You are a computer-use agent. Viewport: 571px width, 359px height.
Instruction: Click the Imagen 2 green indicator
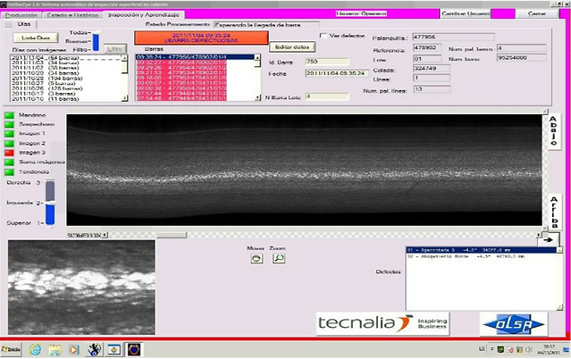click(x=9, y=144)
